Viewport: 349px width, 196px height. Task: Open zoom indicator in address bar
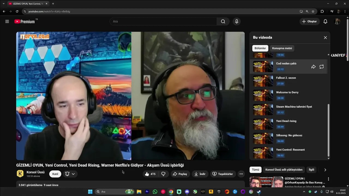click(x=307, y=11)
